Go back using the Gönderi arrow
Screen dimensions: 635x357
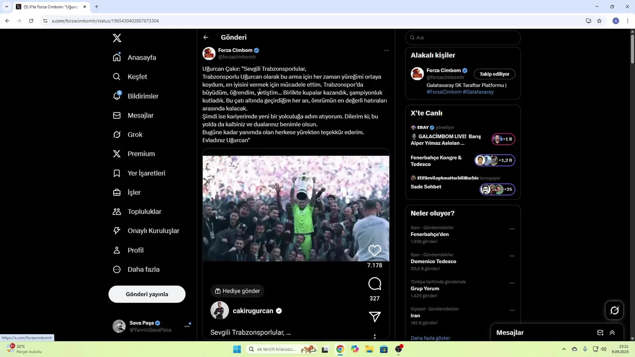click(206, 38)
